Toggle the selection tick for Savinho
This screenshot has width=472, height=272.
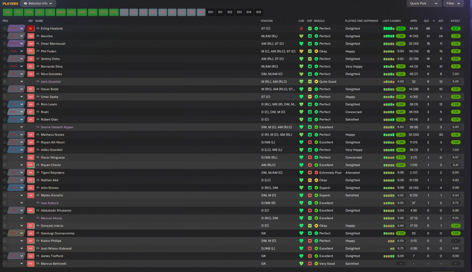(x=4, y=36)
